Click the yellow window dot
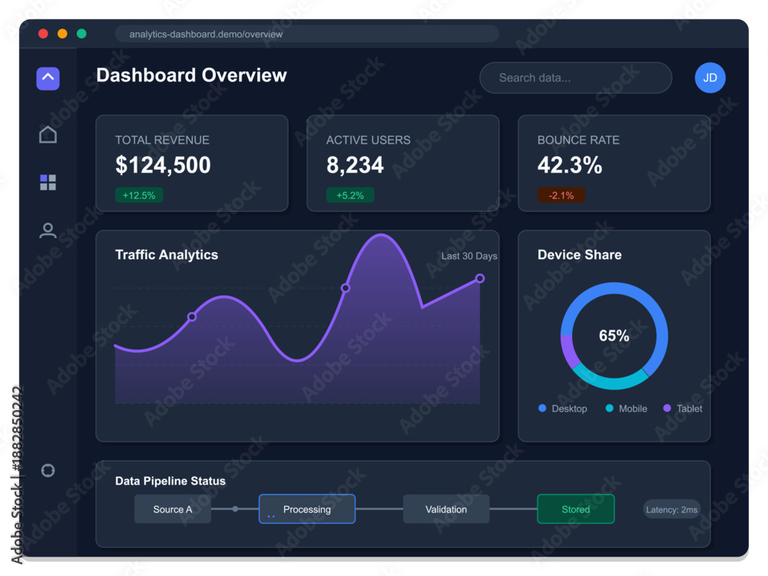Viewport: 768px width, 576px height. click(x=62, y=34)
